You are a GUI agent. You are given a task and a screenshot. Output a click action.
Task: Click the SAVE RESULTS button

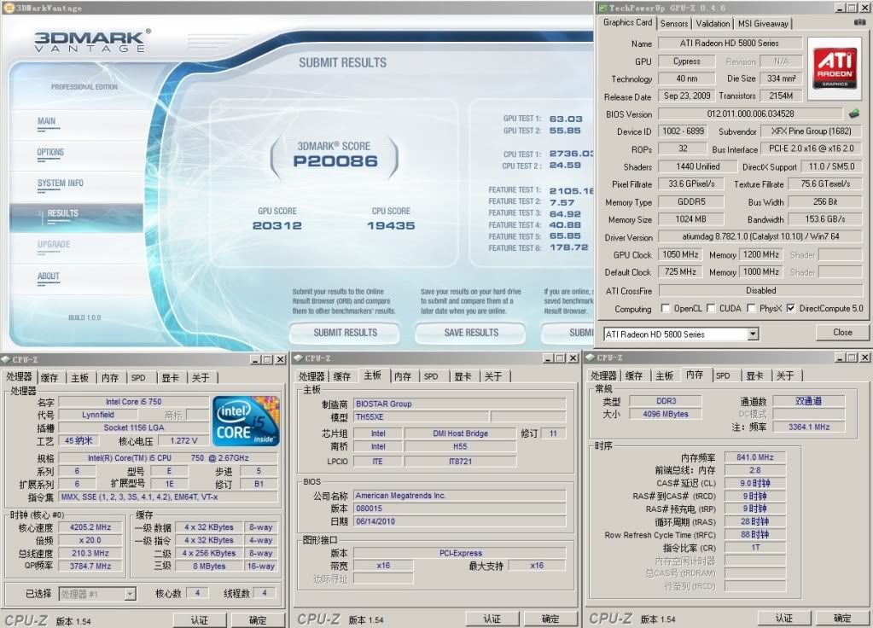pyautogui.click(x=471, y=333)
